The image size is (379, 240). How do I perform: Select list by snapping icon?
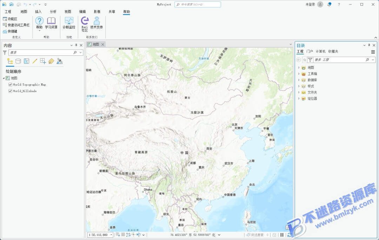[43, 61]
